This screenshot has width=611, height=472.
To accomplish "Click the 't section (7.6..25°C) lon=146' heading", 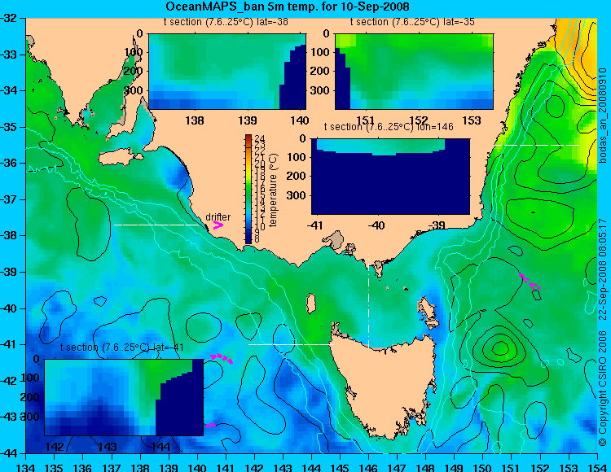I will 389,127.
